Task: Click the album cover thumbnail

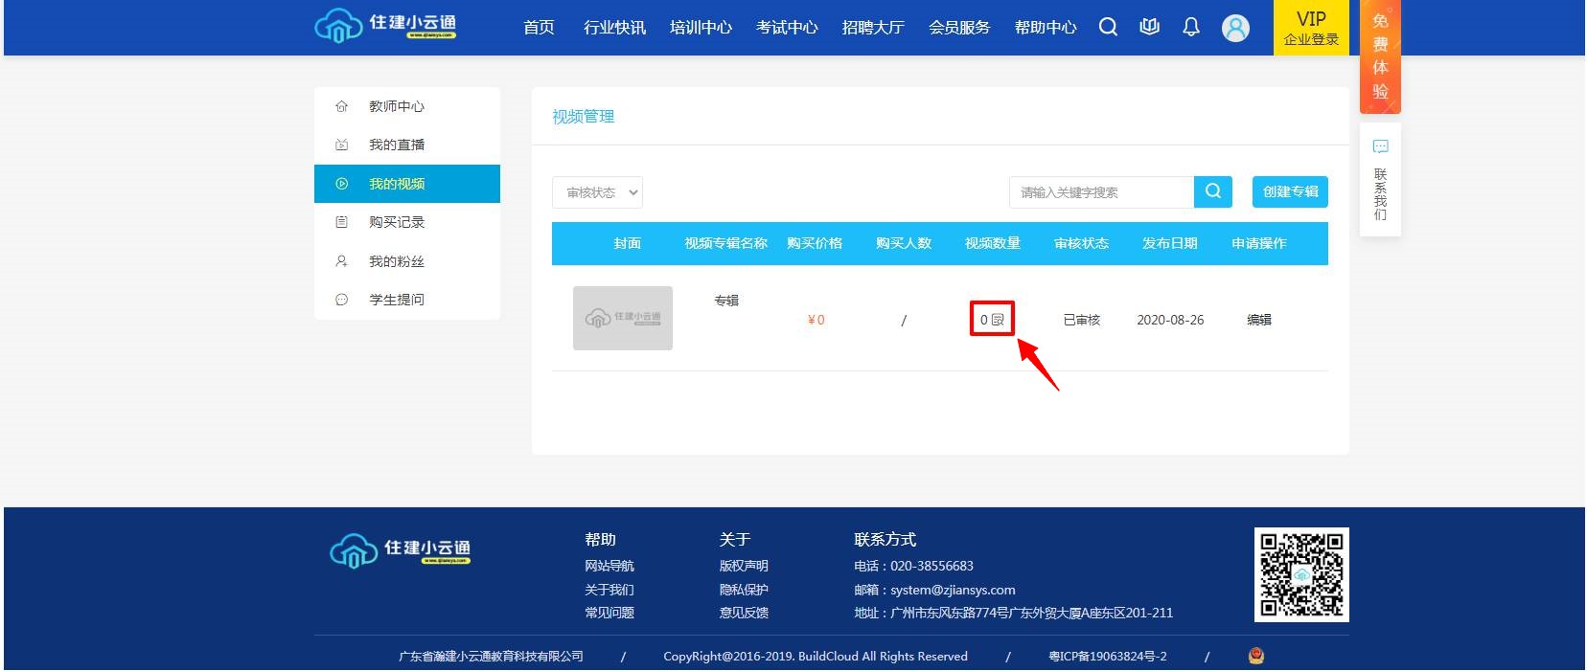Action: click(x=623, y=318)
